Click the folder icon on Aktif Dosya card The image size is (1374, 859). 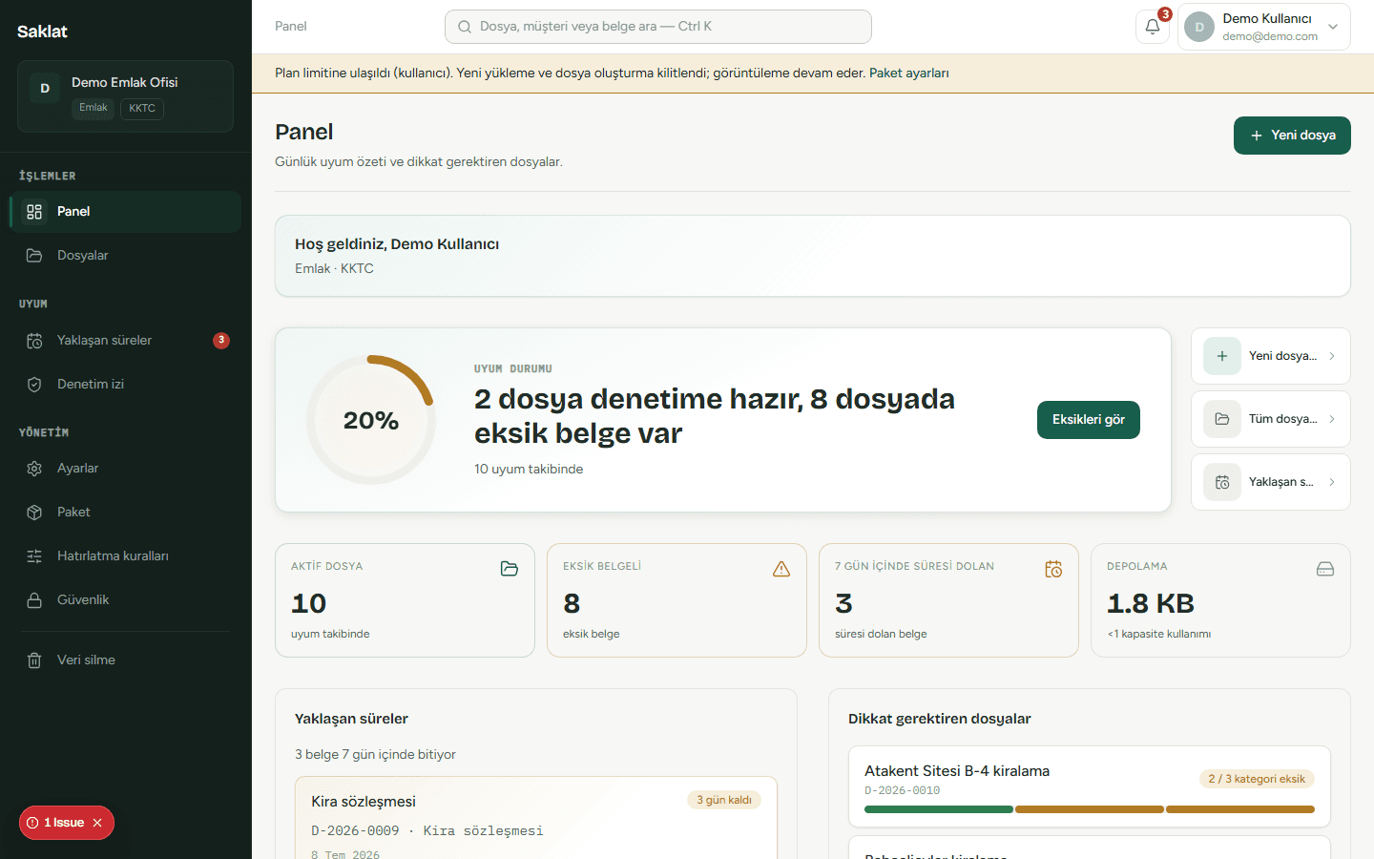tap(510, 569)
